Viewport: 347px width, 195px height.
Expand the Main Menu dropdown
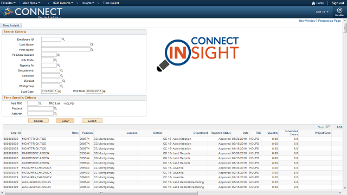(31, 3)
